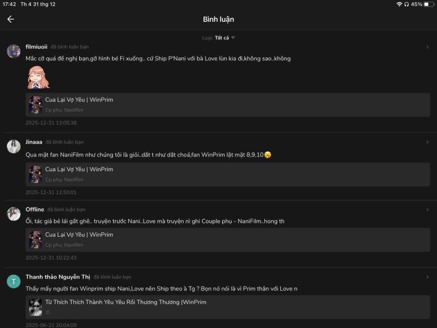Tap the battery indicator icon
Viewport: 437px width, 328px height.
coord(428,4)
